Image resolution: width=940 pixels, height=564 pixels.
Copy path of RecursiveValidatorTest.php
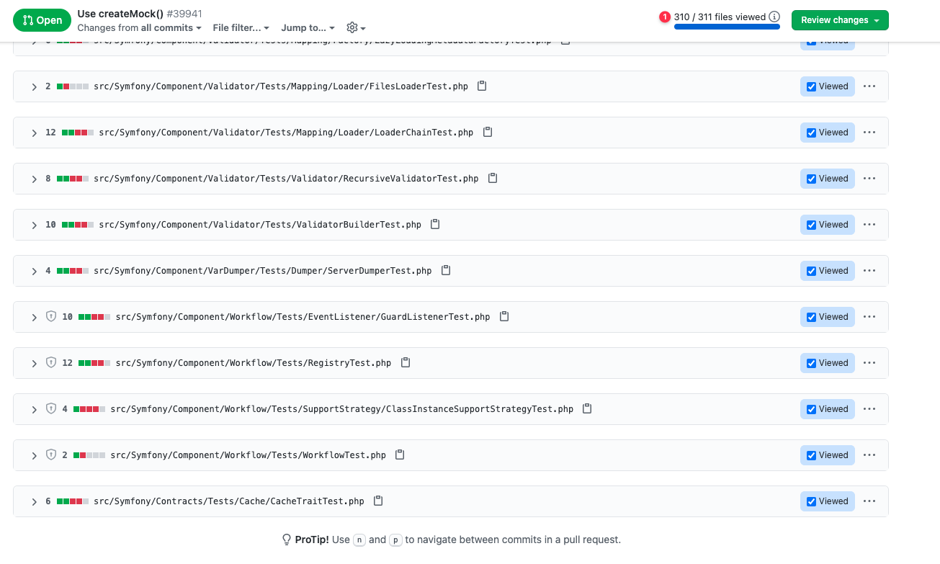[493, 178]
